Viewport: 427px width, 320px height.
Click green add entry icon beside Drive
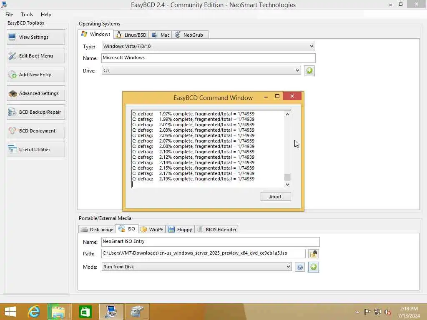pyautogui.click(x=309, y=71)
